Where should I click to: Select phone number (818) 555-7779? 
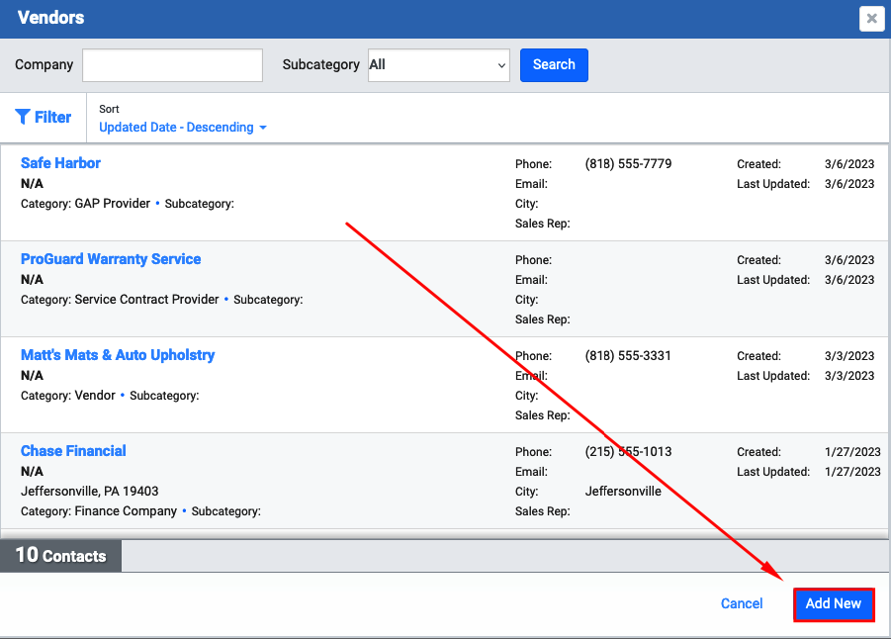tap(628, 164)
